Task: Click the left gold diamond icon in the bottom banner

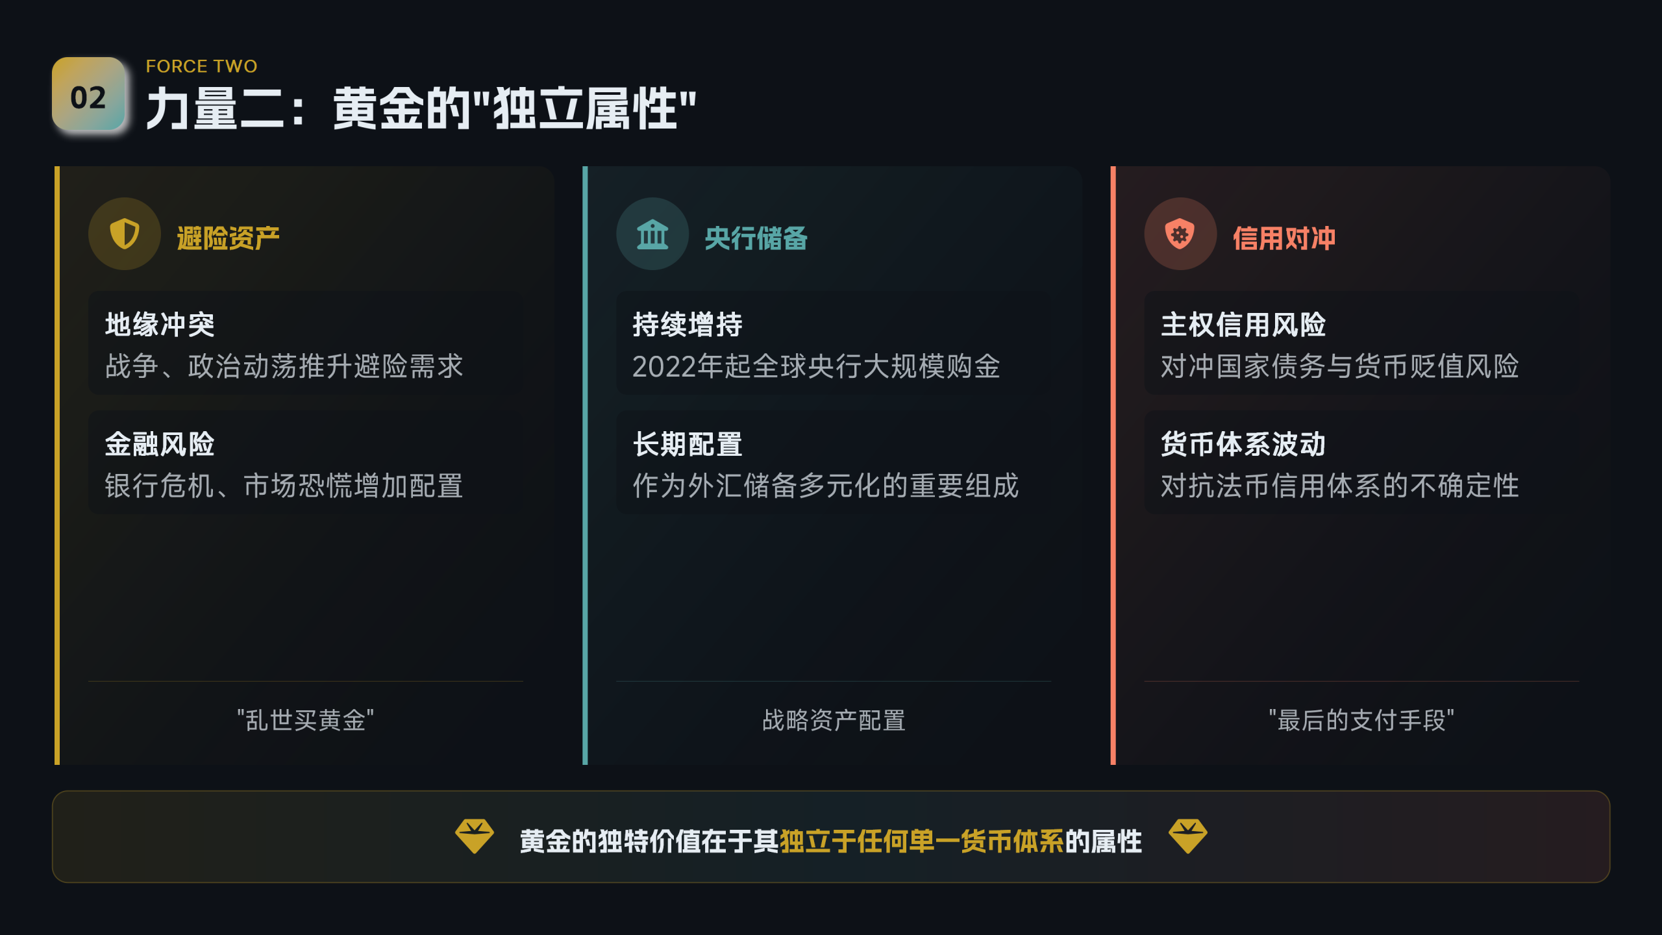Action: [474, 836]
